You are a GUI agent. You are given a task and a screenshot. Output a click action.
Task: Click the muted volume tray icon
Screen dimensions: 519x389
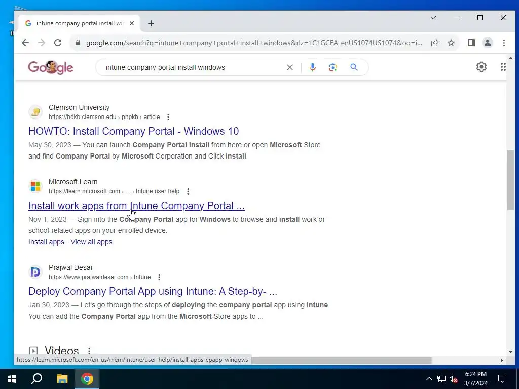click(x=453, y=379)
